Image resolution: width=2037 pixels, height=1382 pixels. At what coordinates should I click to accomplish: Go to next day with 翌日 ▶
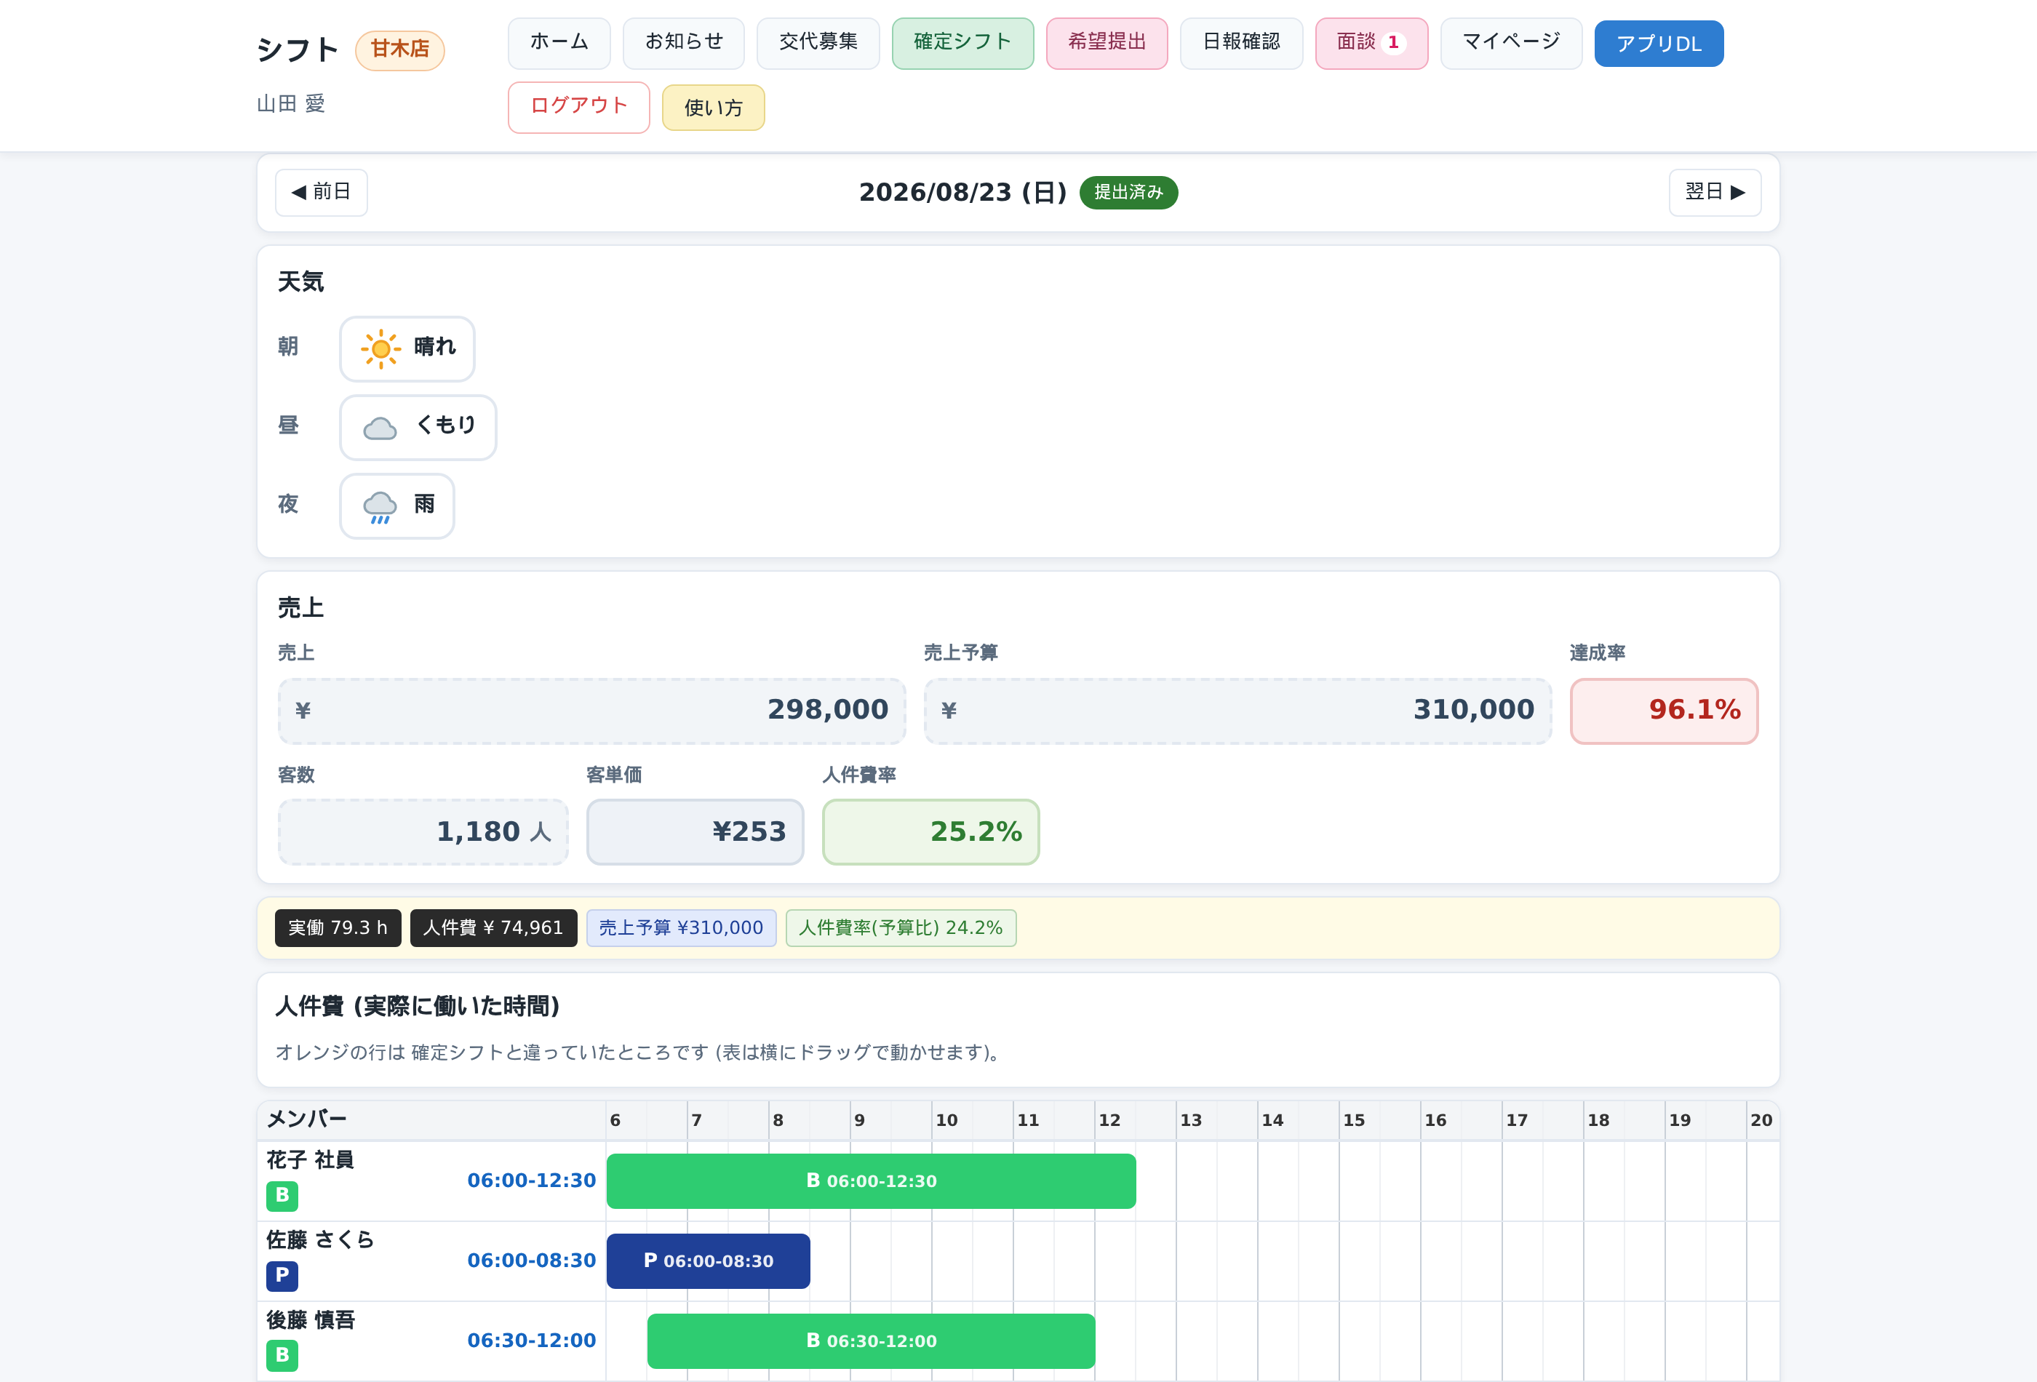pyautogui.click(x=1715, y=193)
